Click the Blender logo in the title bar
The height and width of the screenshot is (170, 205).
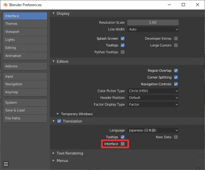(x=5, y=5)
